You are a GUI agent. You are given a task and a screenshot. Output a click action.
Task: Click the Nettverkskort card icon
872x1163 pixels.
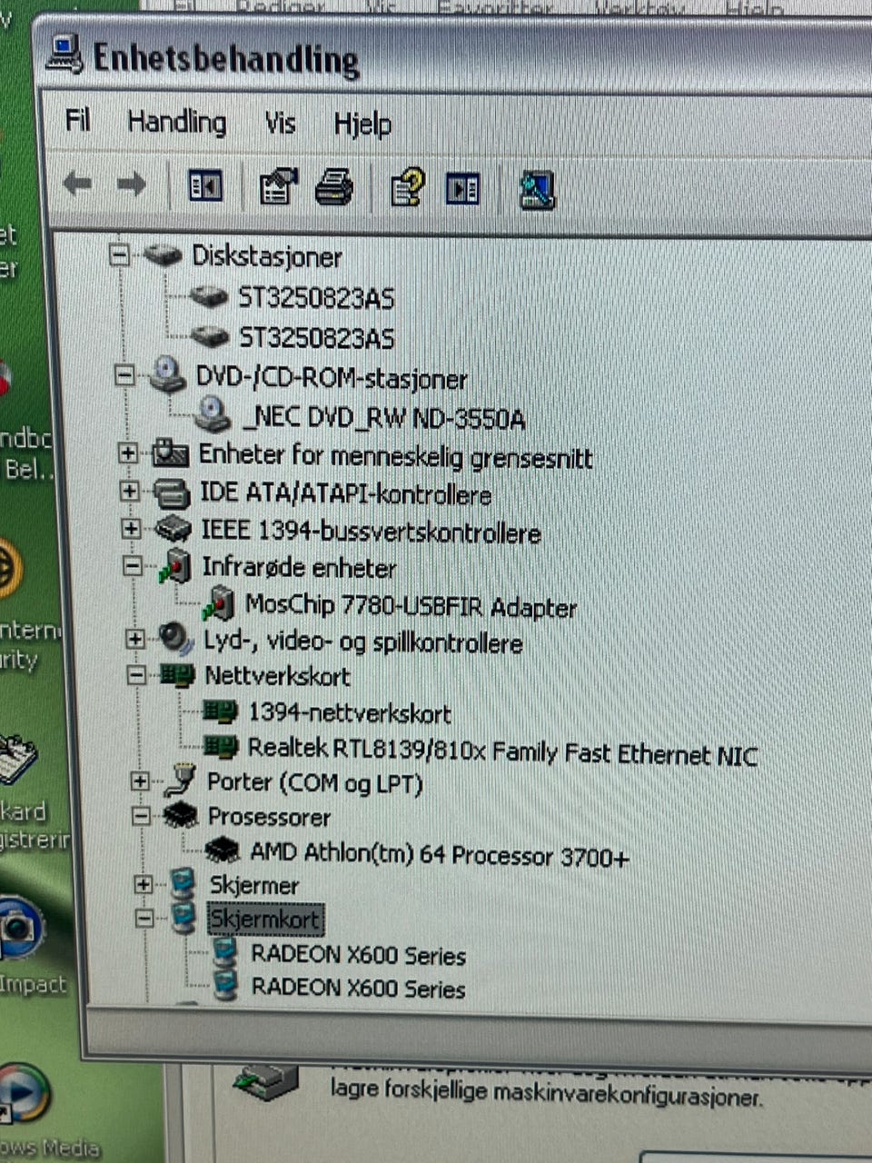[x=178, y=675]
